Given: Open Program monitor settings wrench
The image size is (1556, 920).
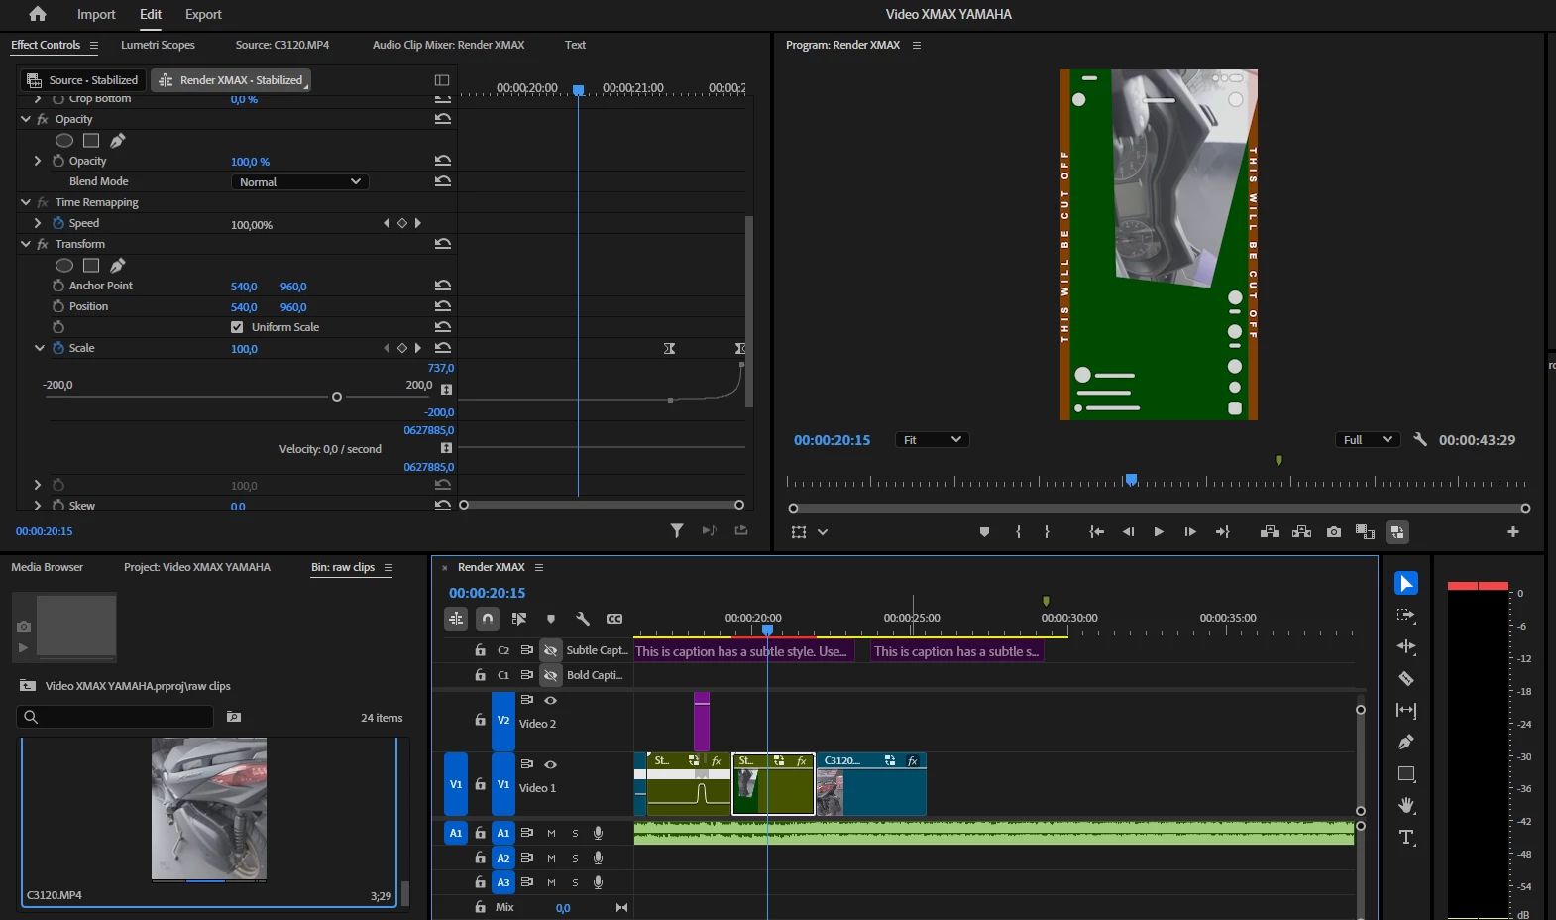Looking at the screenshot, I should [1420, 439].
